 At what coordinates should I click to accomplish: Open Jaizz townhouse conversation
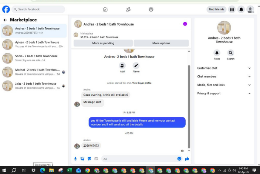(x=34, y=86)
